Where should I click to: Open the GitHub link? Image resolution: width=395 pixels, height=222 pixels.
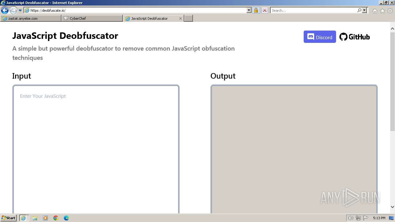[x=355, y=37]
